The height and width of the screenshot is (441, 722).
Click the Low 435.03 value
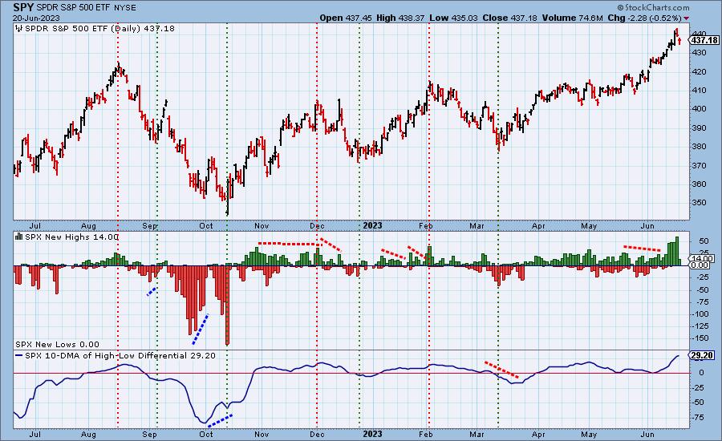tap(453, 18)
